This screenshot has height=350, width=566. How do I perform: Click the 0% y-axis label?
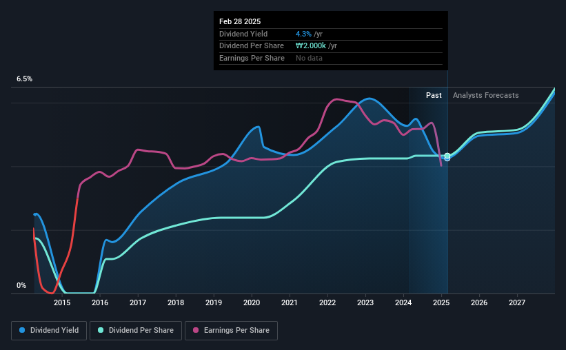tap(21, 285)
